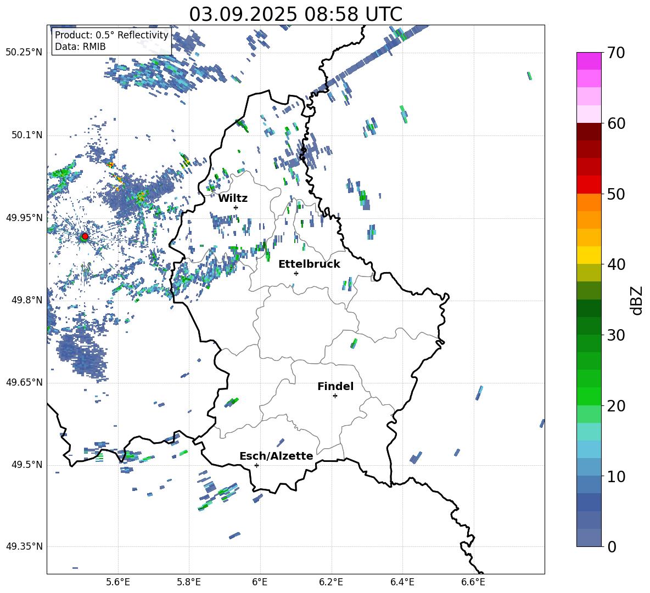Screen dimensions: 650x593
Task: Click the colorbar tick value 60
Action: (616, 123)
